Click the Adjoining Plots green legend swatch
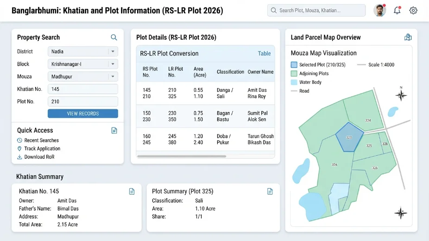This screenshot has height=241, width=429. [x=294, y=74]
